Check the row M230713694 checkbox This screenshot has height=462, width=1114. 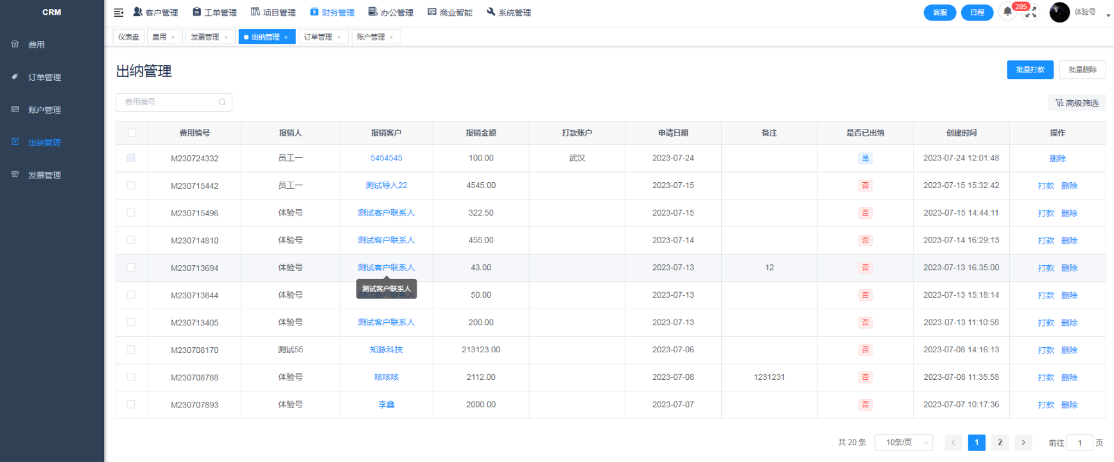pyautogui.click(x=131, y=268)
